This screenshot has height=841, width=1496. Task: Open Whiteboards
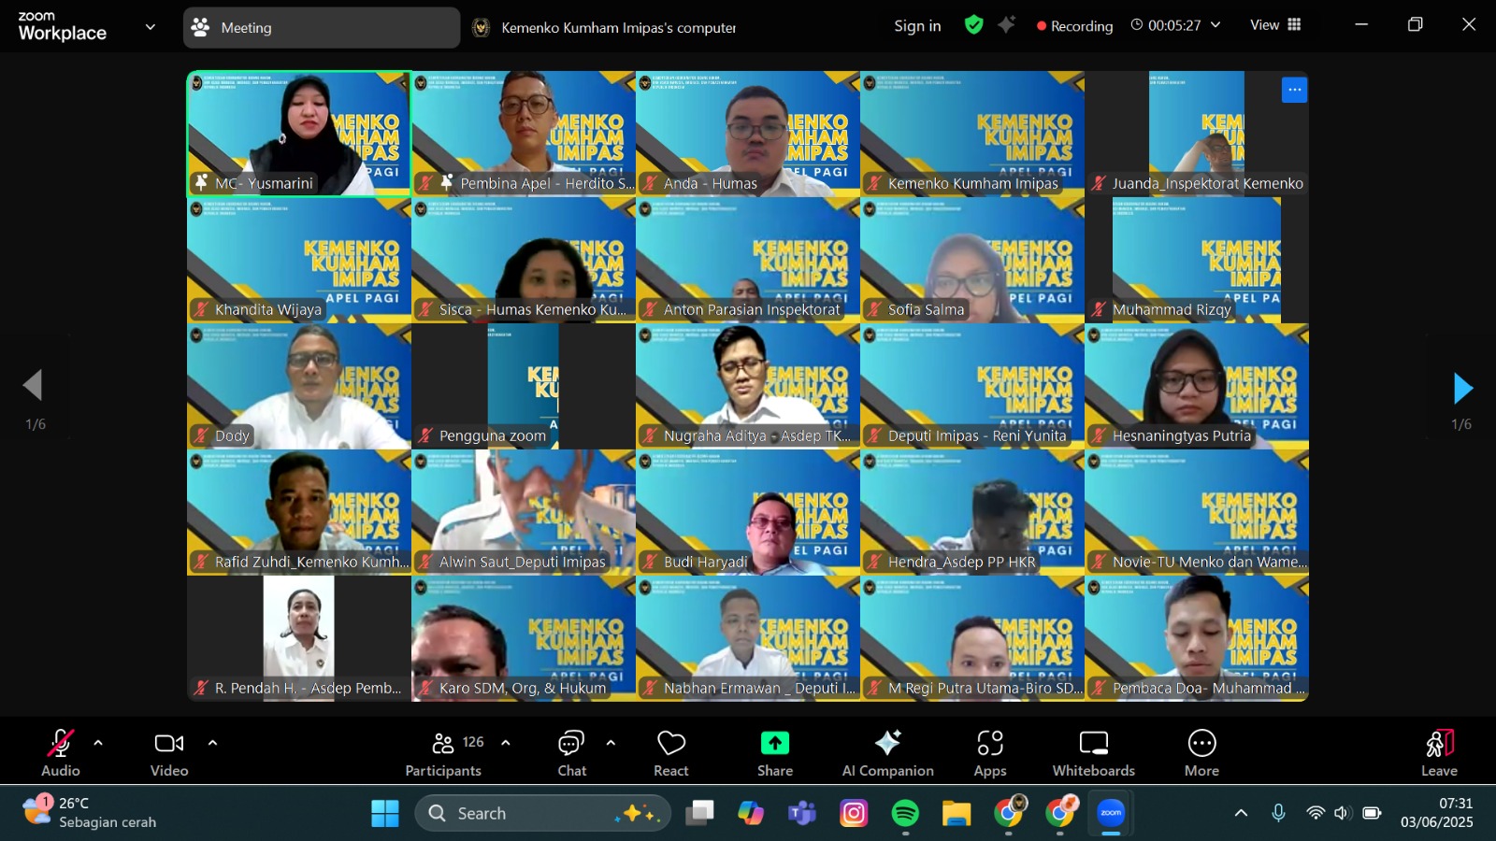(x=1093, y=752)
